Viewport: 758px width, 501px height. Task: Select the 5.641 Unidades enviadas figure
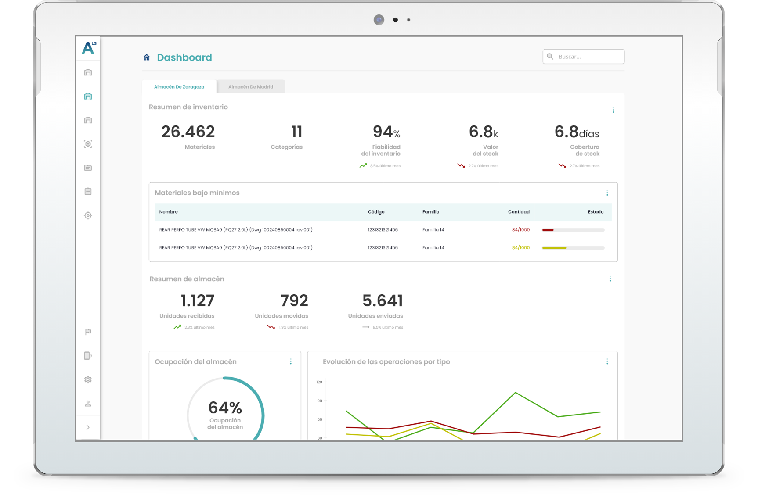(383, 301)
